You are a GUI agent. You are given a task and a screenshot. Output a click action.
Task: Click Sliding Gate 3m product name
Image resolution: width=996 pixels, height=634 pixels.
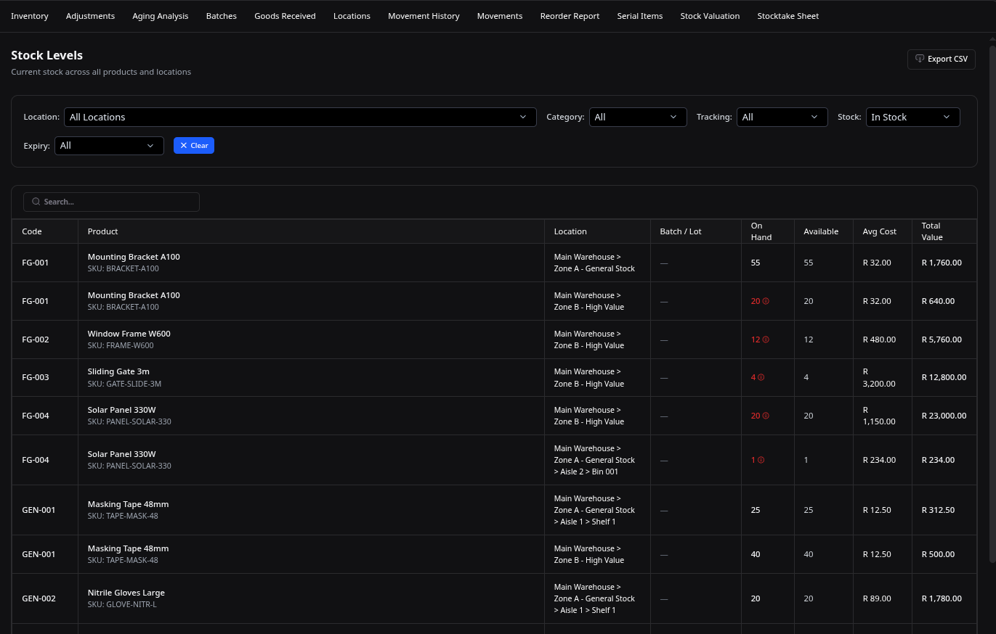118,371
